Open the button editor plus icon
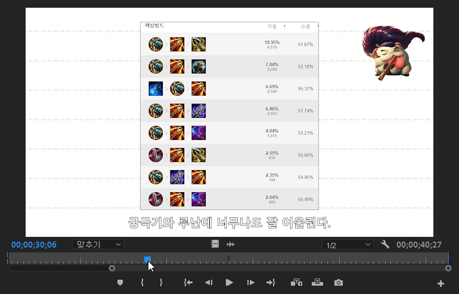Screen dimensions: 459x294 pyautogui.click(x=441, y=283)
